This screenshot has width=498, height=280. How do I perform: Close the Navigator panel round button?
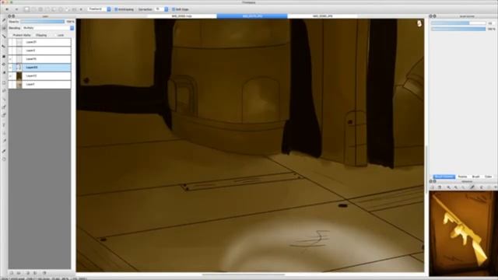(x=431, y=181)
